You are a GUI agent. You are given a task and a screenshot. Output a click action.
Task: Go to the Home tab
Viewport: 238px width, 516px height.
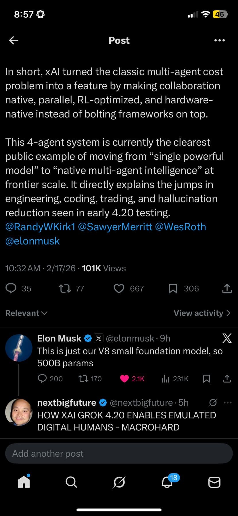pyautogui.click(x=24, y=482)
